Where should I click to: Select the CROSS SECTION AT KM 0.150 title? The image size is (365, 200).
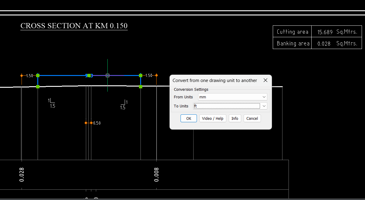click(x=74, y=26)
